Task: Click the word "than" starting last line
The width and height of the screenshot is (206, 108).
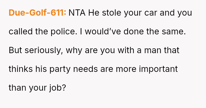Action: [17, 88]
